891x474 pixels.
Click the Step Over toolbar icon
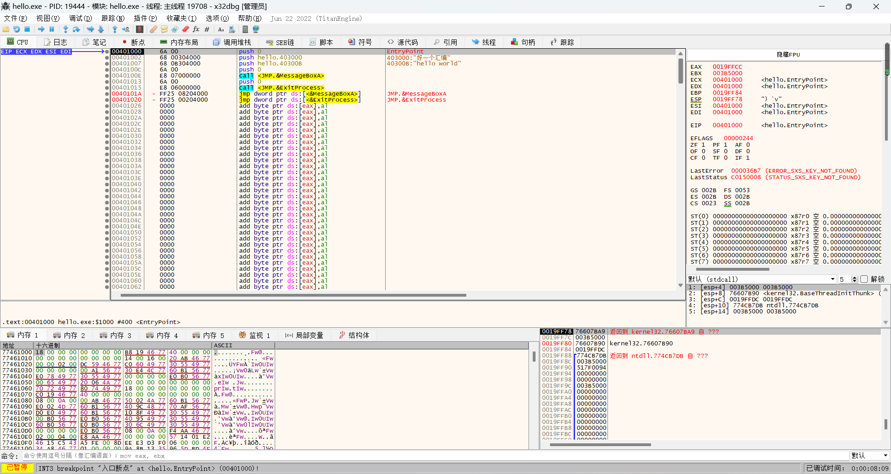pyautogui.click(x=77, y=29)
